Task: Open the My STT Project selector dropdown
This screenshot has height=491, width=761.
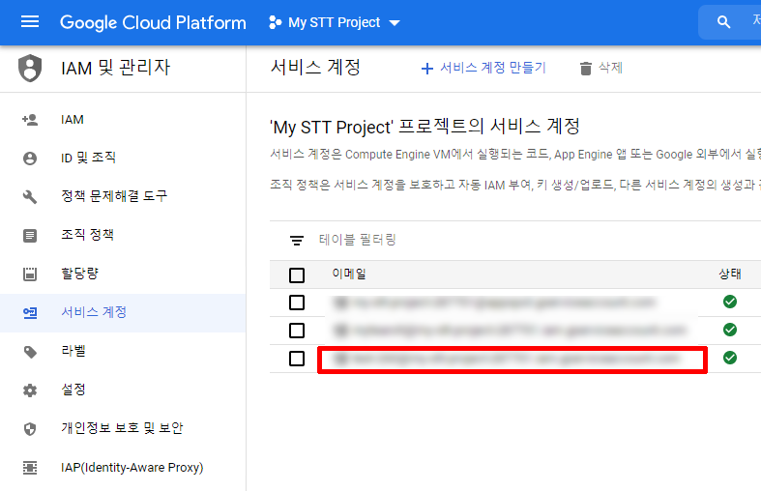Action: [x=335, y=22]
